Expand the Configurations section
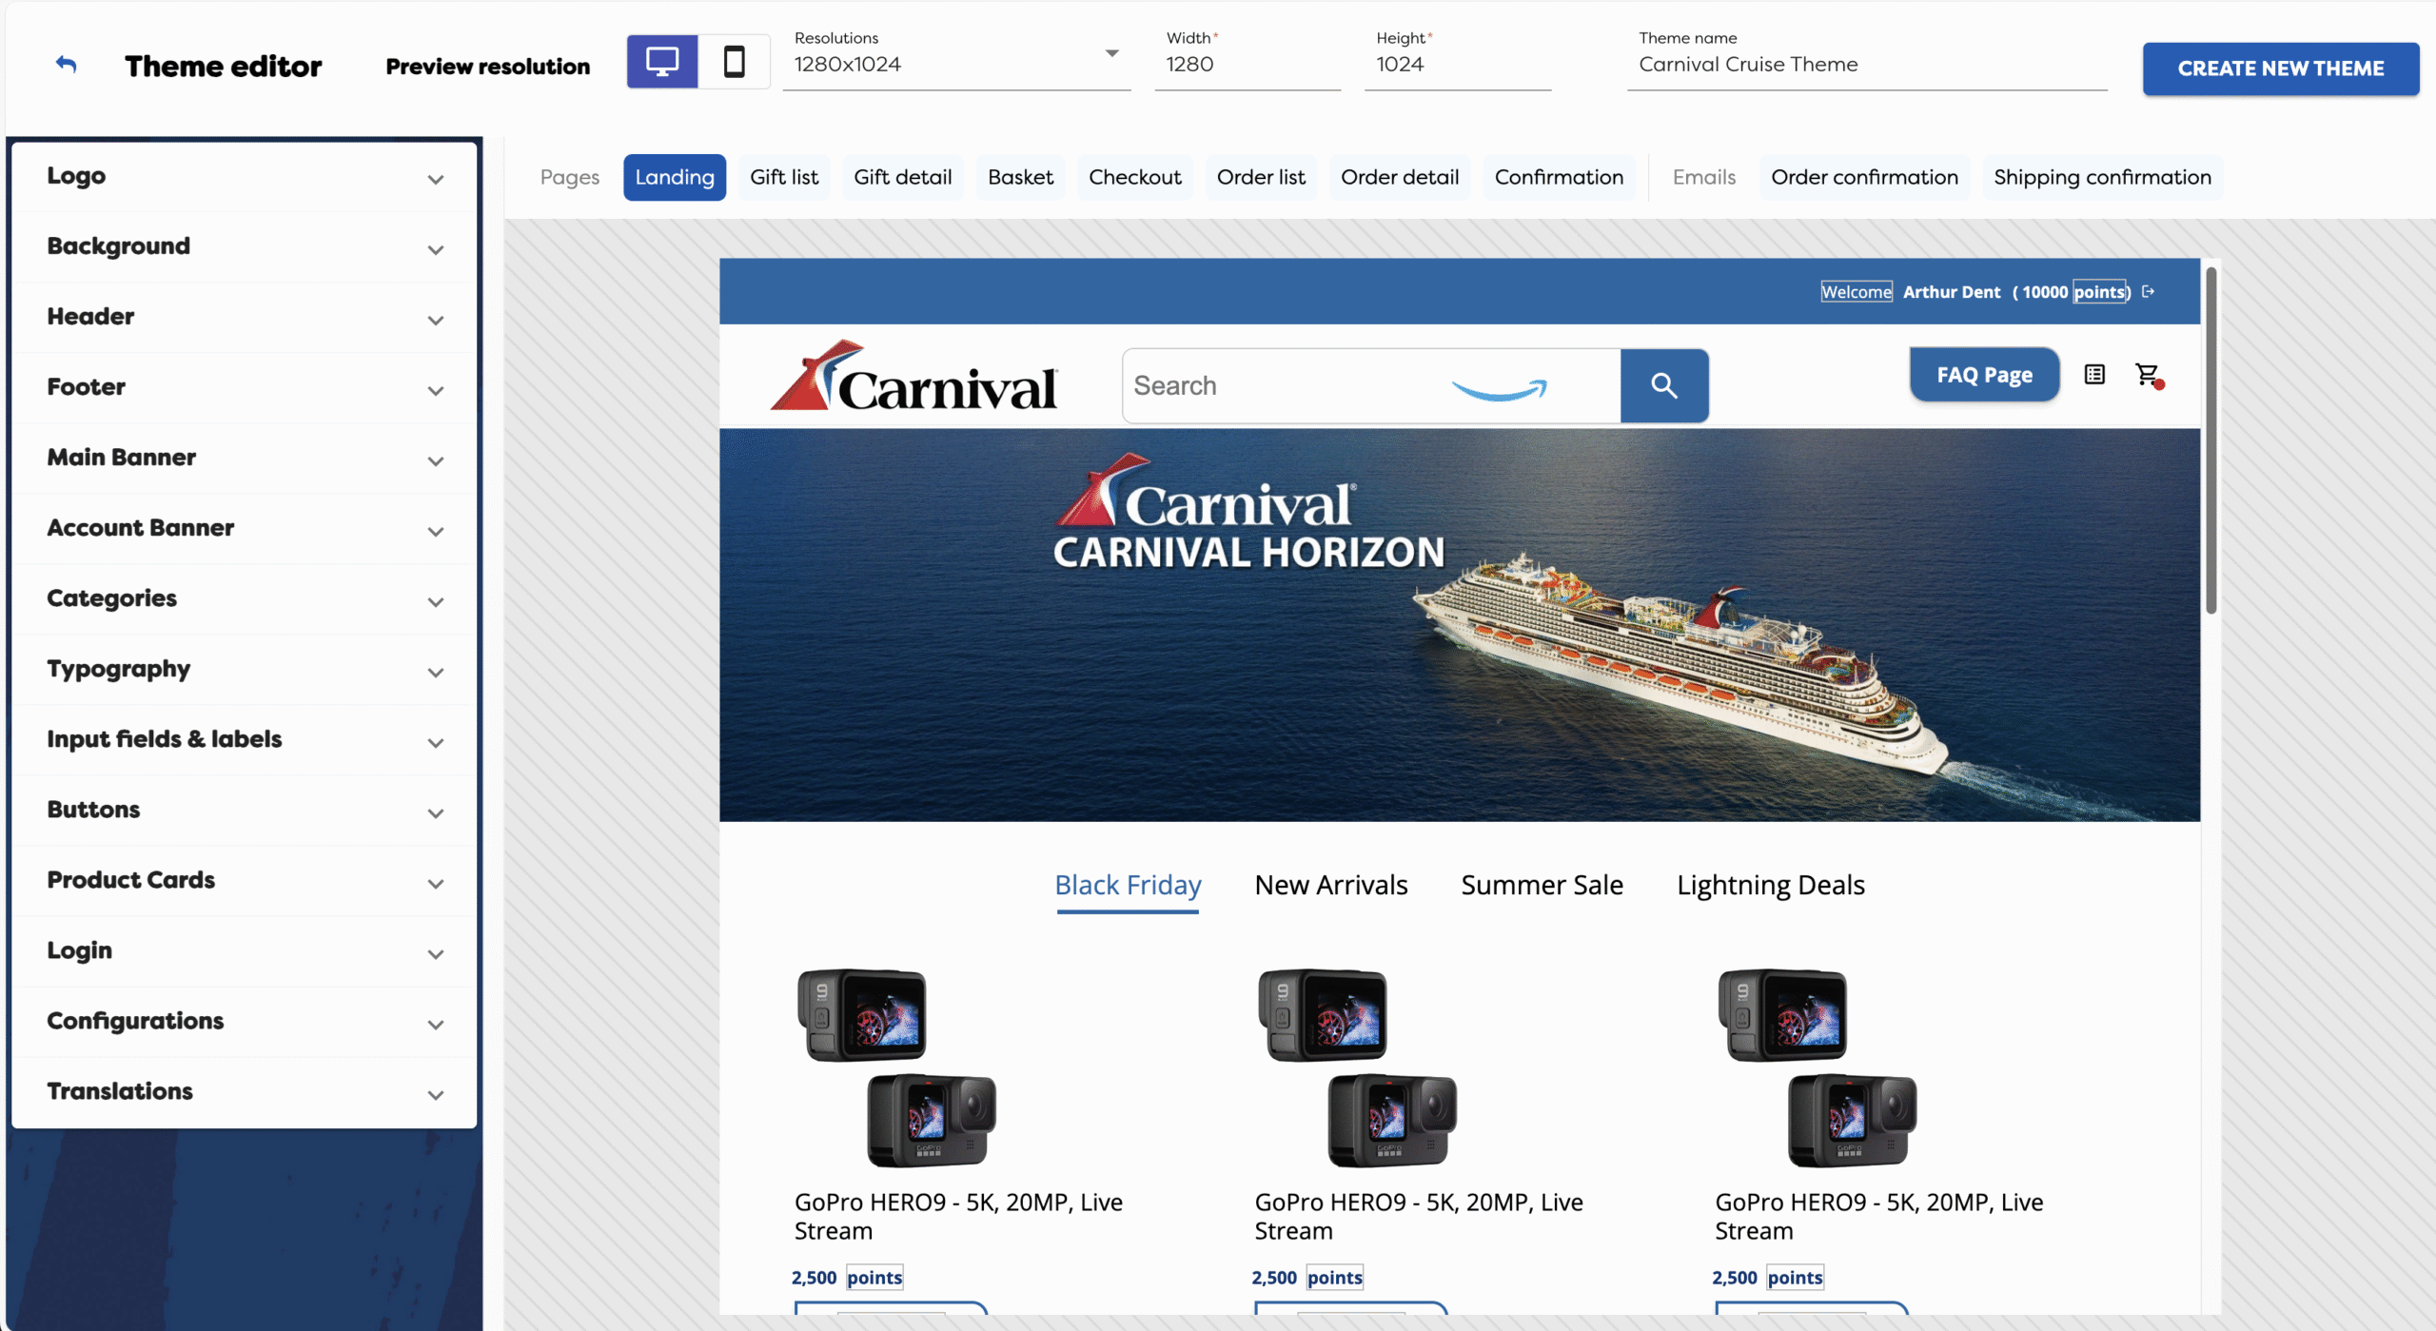The image size is (2436, 1331). [245, 1022]
